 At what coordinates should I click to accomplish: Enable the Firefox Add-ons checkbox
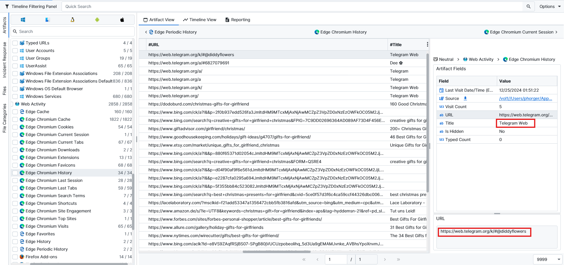(15, 257)
